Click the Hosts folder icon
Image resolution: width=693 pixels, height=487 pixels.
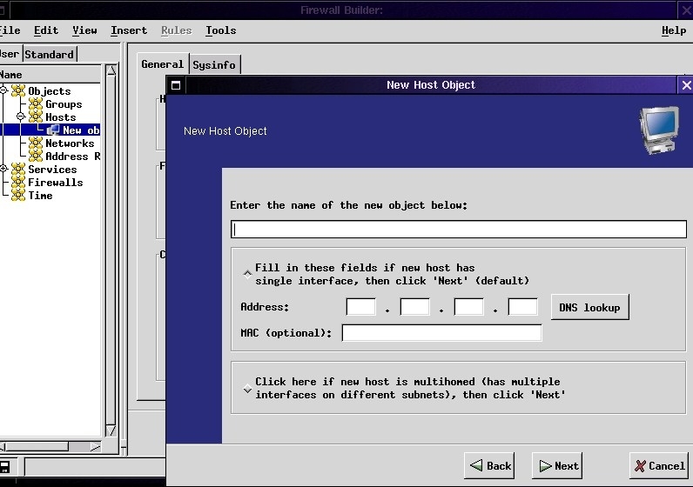36,117
